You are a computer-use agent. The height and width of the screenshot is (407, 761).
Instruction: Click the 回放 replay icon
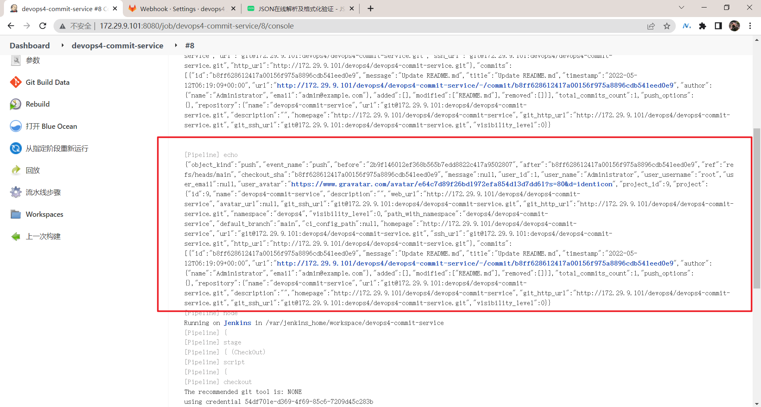16,170
